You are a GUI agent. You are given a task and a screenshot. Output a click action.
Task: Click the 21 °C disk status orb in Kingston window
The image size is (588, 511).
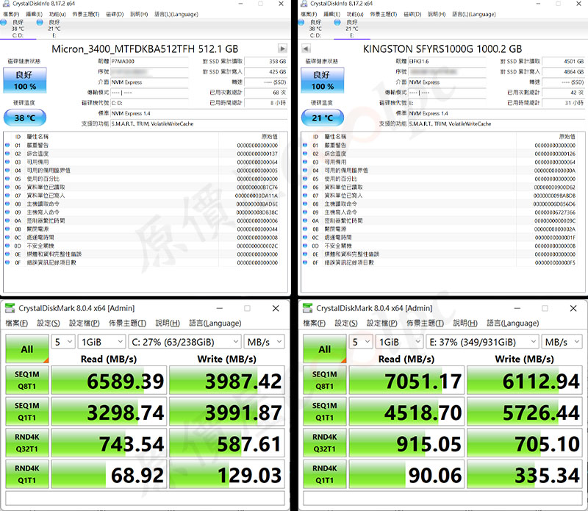pyautogui.click(x=337, y=23)
